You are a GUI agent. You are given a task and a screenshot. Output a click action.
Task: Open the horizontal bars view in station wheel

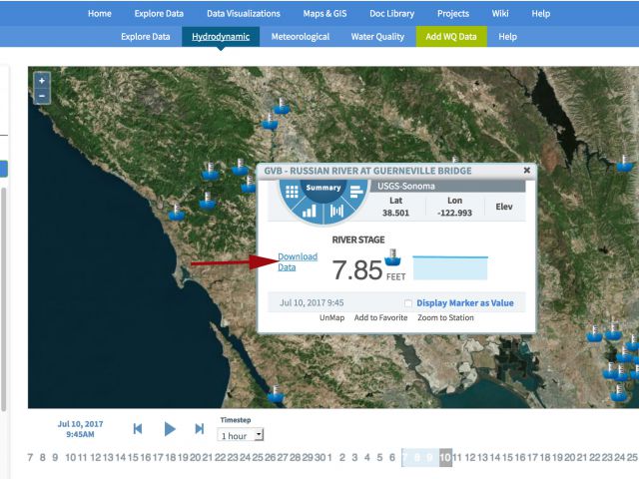355,192
